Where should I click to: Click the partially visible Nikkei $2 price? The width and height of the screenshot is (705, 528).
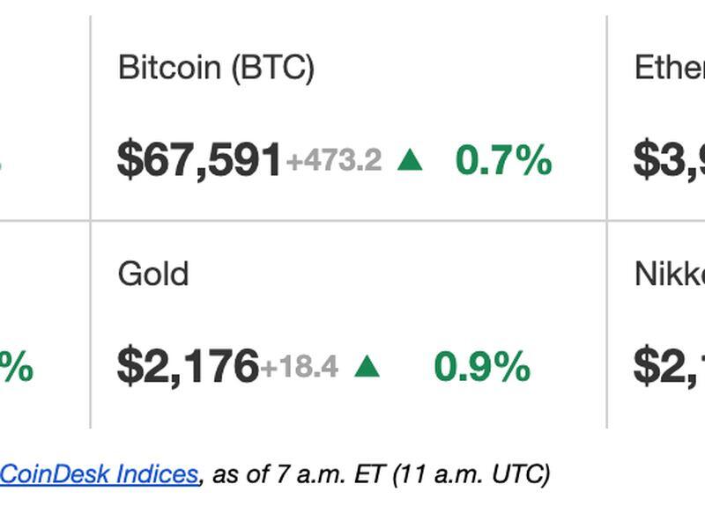(669, 366)
